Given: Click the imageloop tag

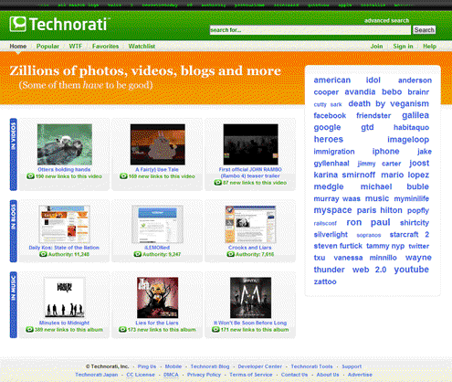Looking at the screenshot, I should point(408,140).
